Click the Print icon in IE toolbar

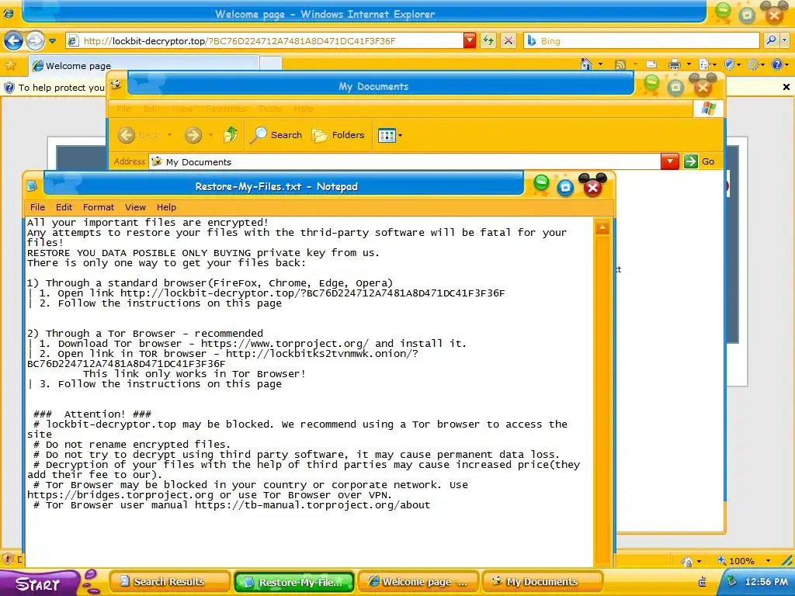[675, 64]
